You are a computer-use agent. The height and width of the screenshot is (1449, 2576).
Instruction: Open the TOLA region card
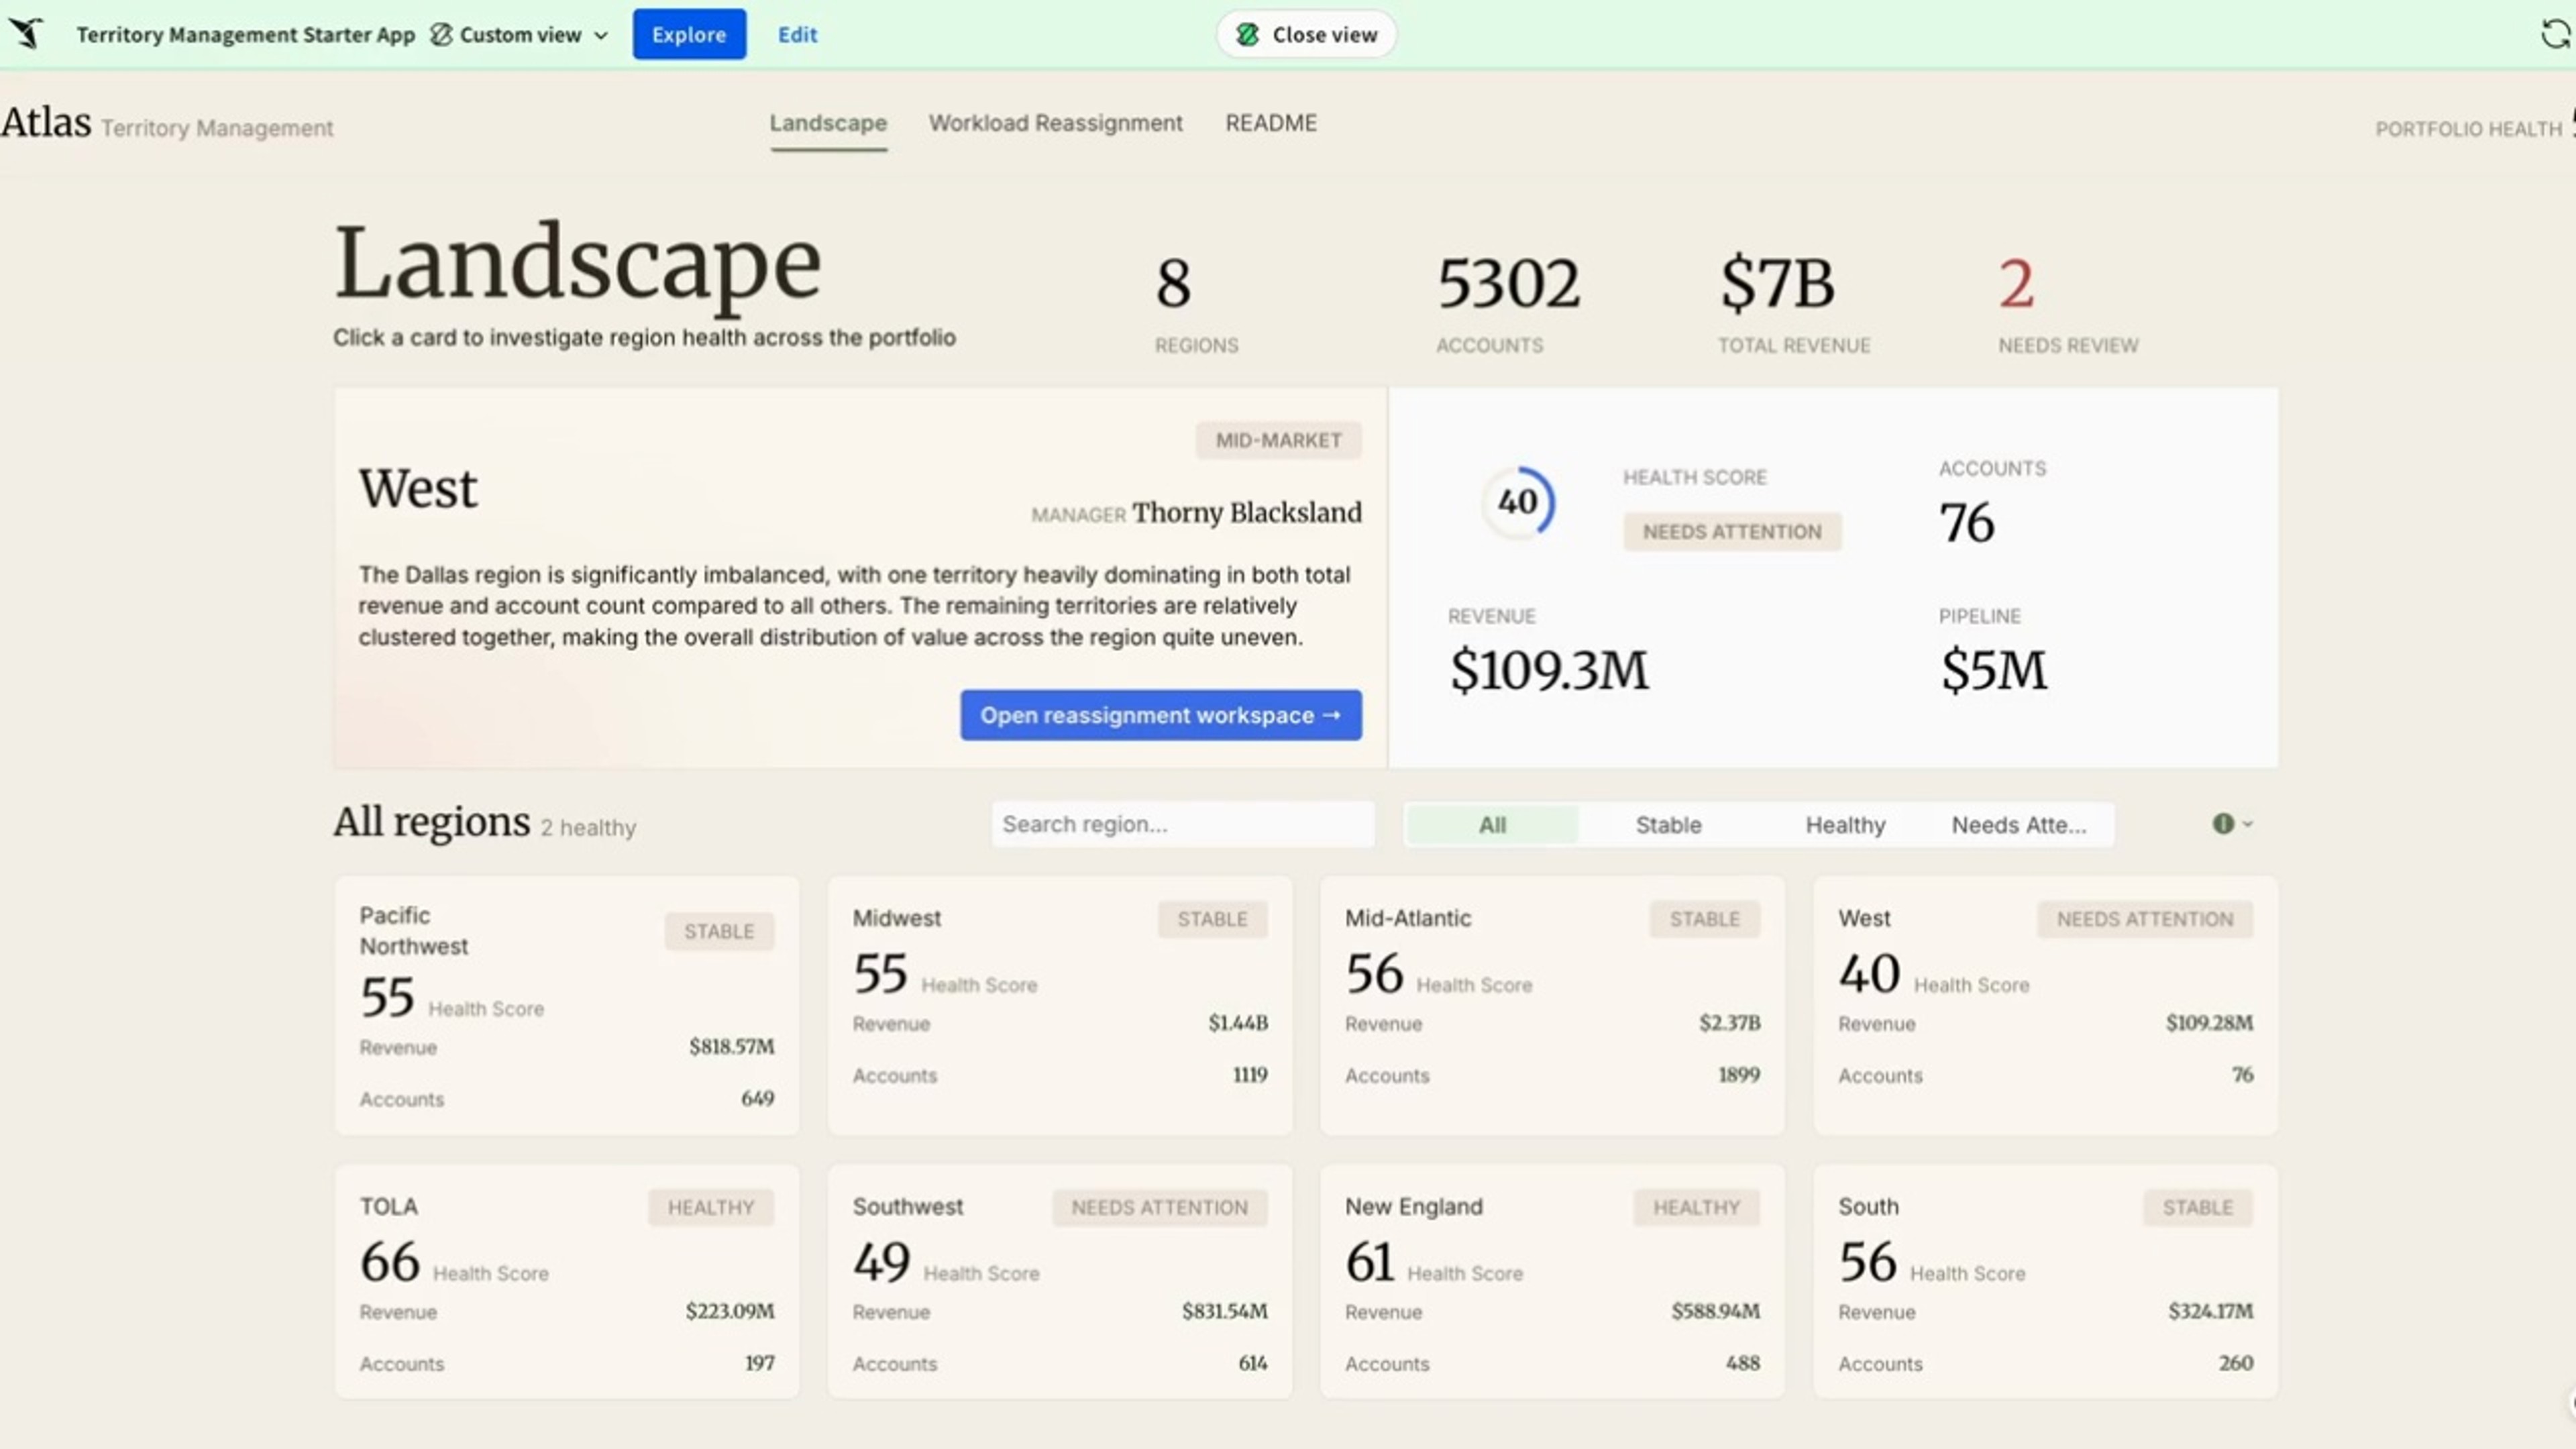567,1281
